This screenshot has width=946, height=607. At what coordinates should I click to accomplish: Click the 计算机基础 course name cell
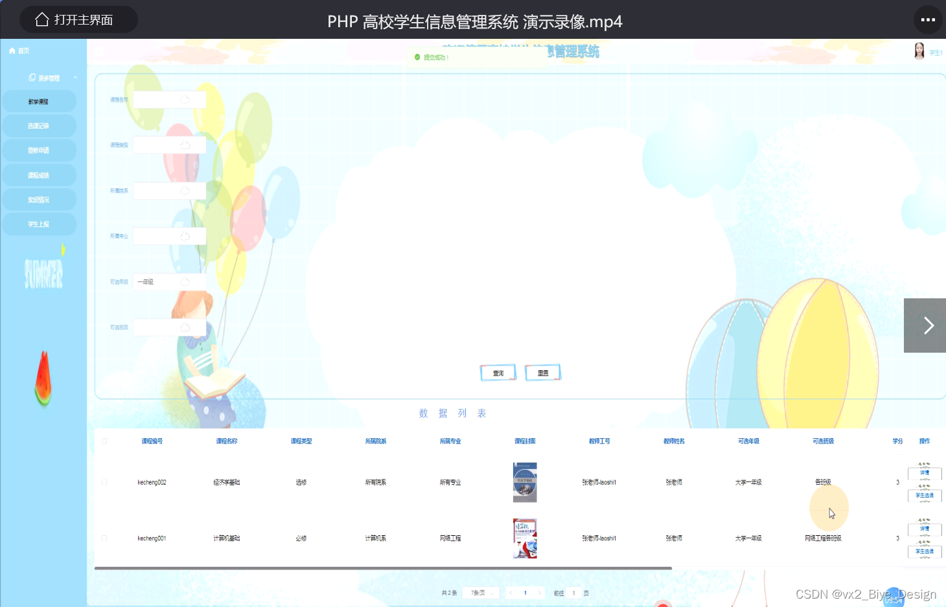click(x=227, y=538)
